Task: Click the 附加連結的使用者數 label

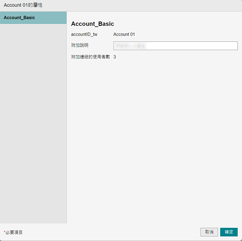Action: click(x=90, y=57)
